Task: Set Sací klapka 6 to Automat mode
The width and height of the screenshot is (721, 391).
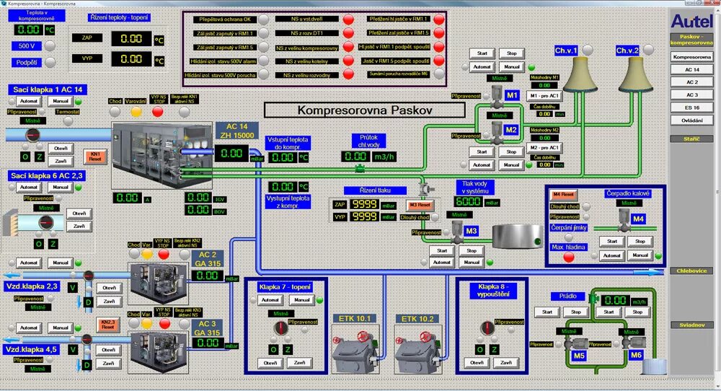Action: (x=29, y=188)
